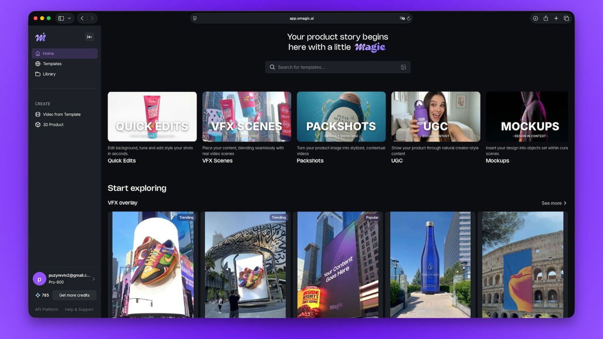Click the user avatar p
The width and height of the screenshot is (603, 339).
pos(39,279)
